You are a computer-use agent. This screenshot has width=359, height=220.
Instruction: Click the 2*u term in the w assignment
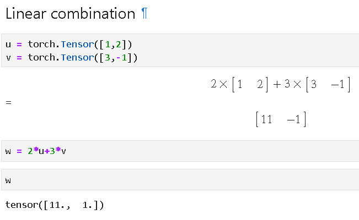coord(37,151)
